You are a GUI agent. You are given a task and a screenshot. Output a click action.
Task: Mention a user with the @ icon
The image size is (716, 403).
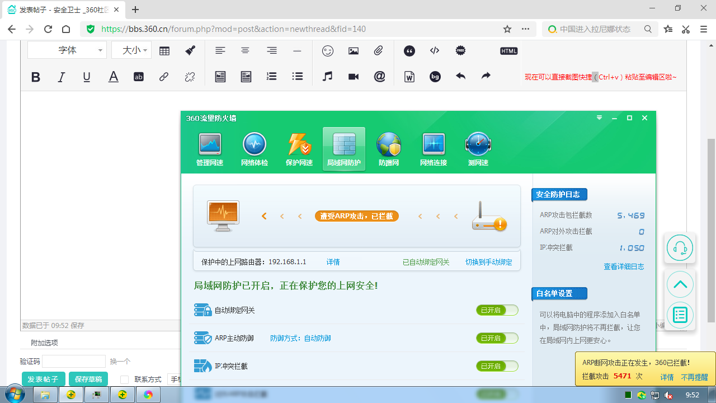point(380,77)
